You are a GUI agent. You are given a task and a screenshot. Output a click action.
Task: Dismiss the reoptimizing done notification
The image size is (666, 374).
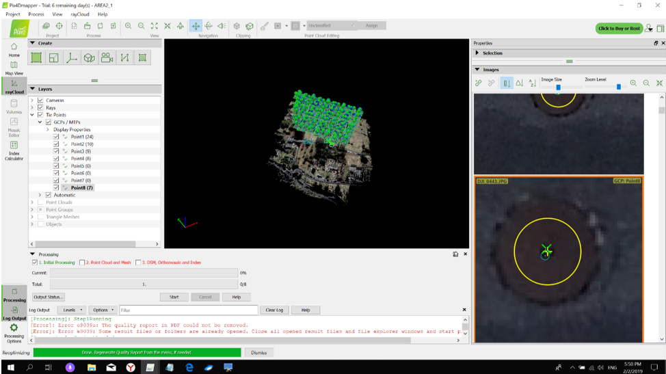point(258,353)
